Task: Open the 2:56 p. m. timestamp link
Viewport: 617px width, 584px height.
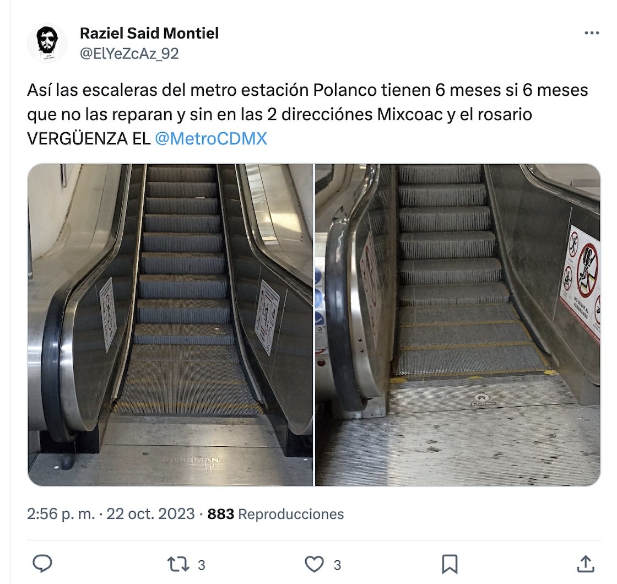Action: click(61, 514)
